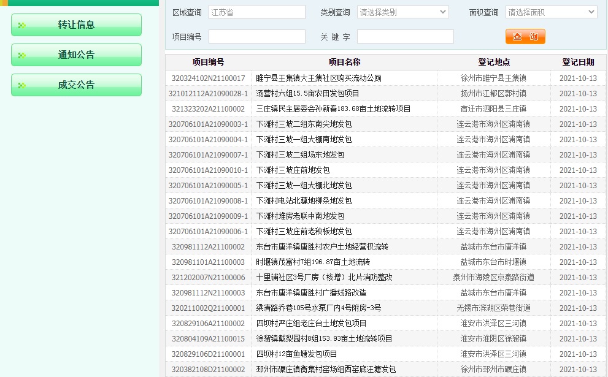Open the 转让信息 menu item
The height and width of the screenshot is (377, 608).
click(x=76, y=25)
